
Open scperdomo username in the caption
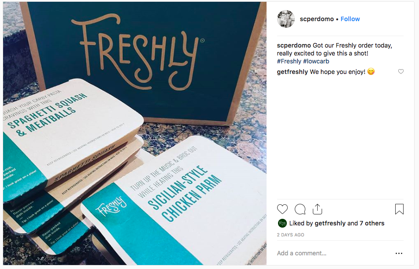click(294, 45)
